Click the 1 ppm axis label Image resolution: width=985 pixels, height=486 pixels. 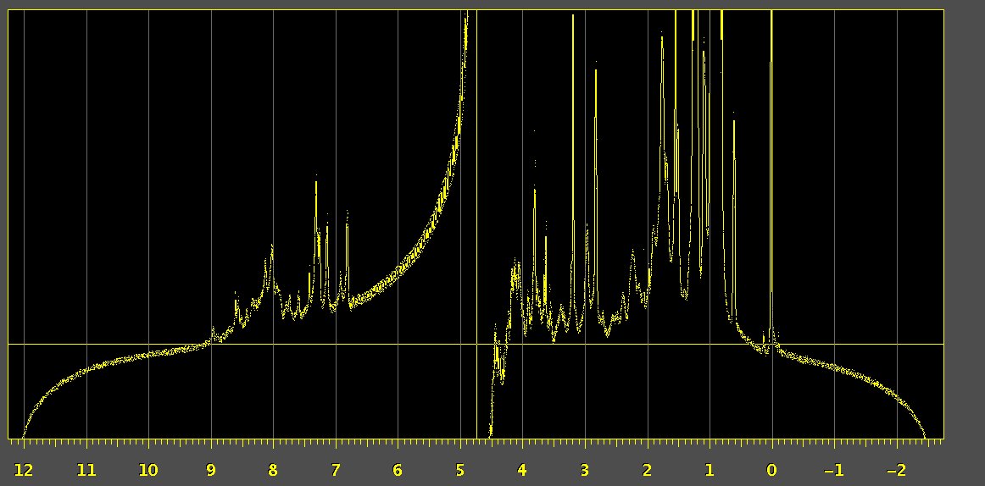[x=710, y=471]
